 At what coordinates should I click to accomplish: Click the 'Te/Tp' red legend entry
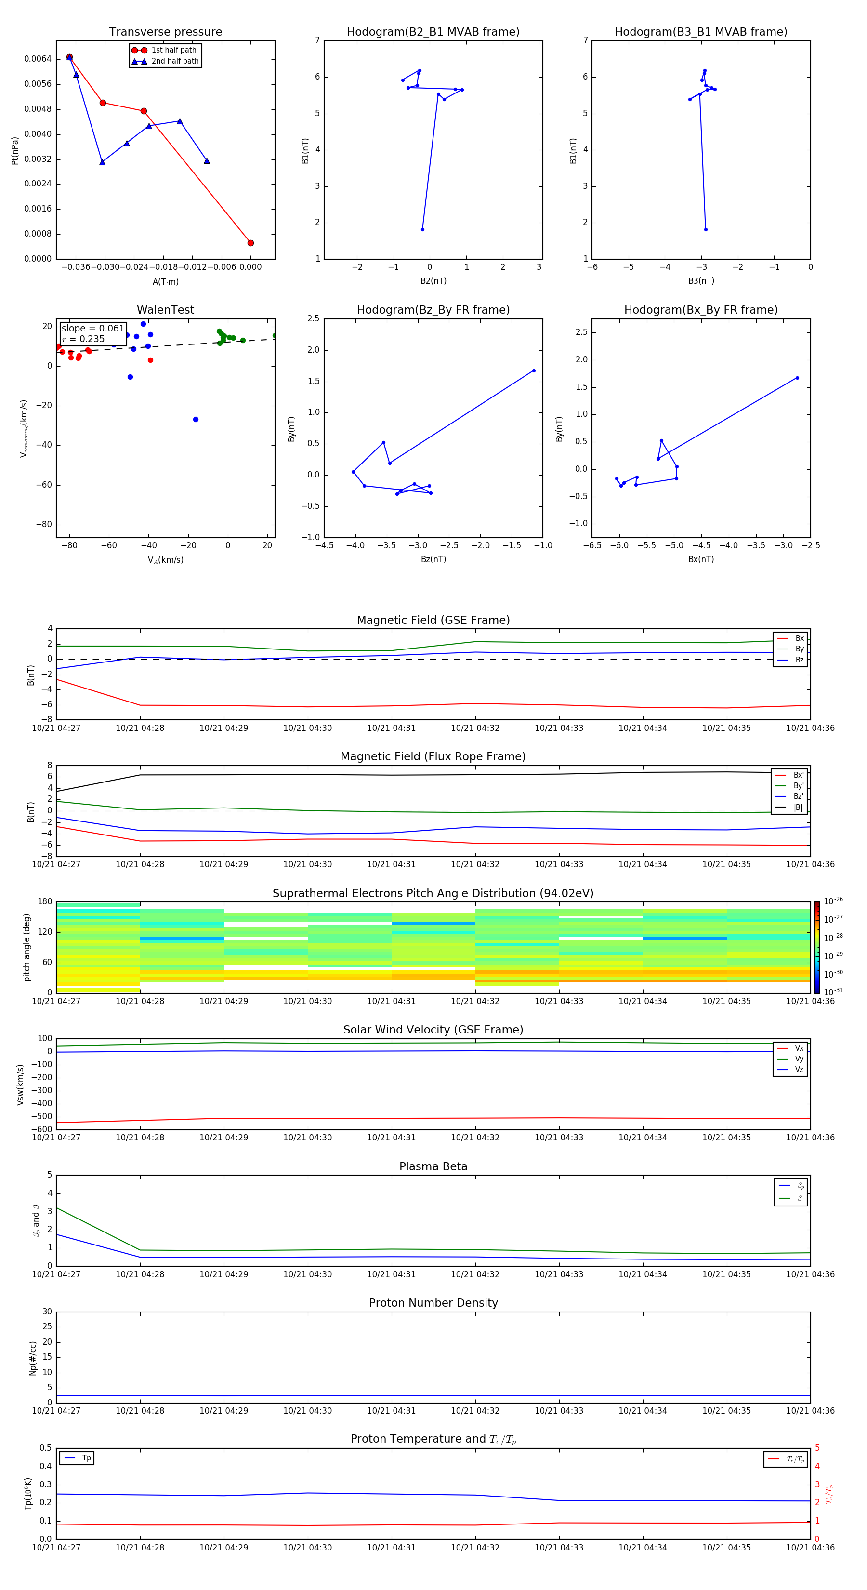[x=786, y=1459]
